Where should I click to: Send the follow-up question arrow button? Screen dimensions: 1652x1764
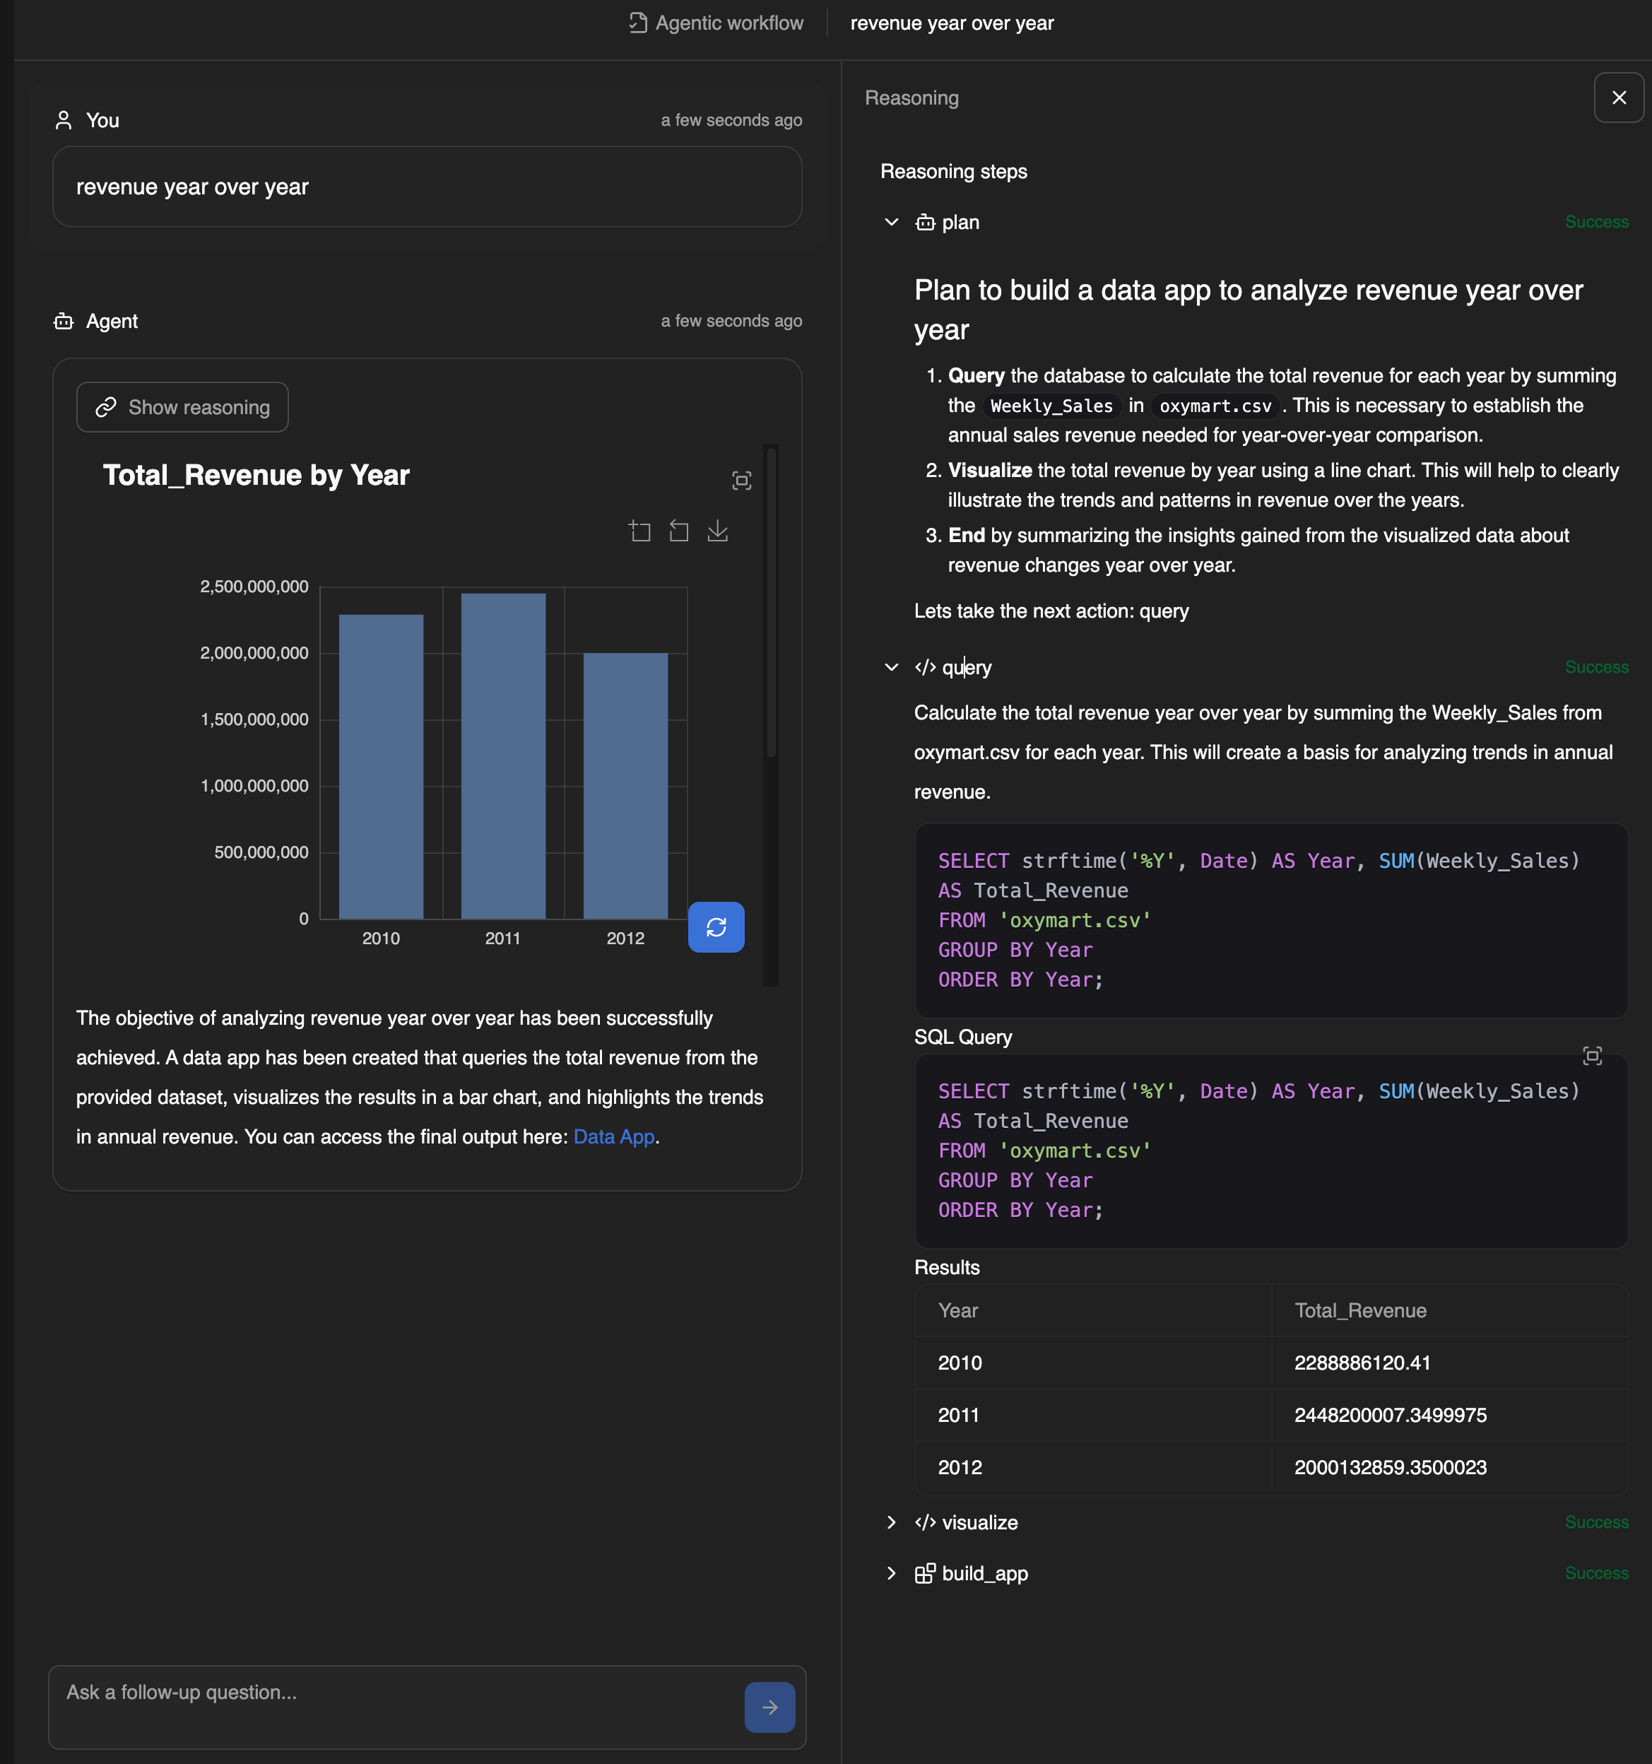(769, 1707)
